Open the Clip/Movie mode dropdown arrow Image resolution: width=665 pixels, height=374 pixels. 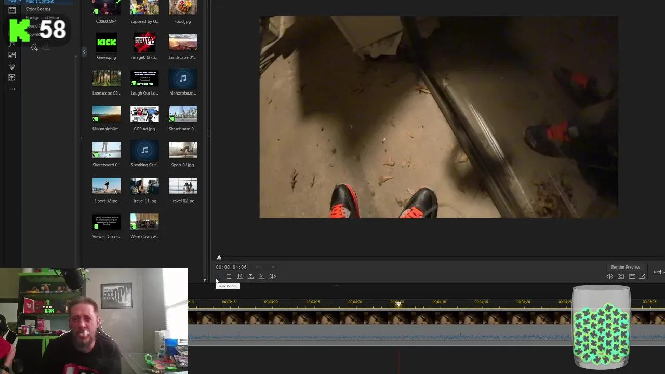273,267
